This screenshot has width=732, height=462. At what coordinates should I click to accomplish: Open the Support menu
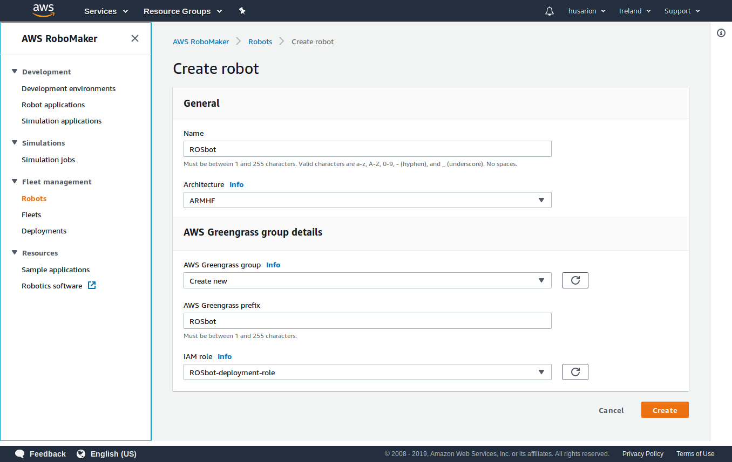682,11
